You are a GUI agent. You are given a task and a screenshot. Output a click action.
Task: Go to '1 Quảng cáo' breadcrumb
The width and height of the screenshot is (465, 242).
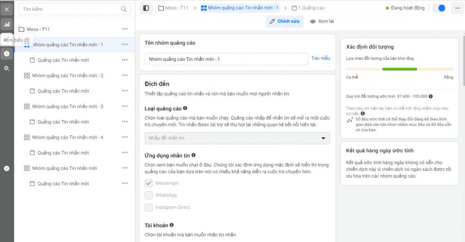308,8
